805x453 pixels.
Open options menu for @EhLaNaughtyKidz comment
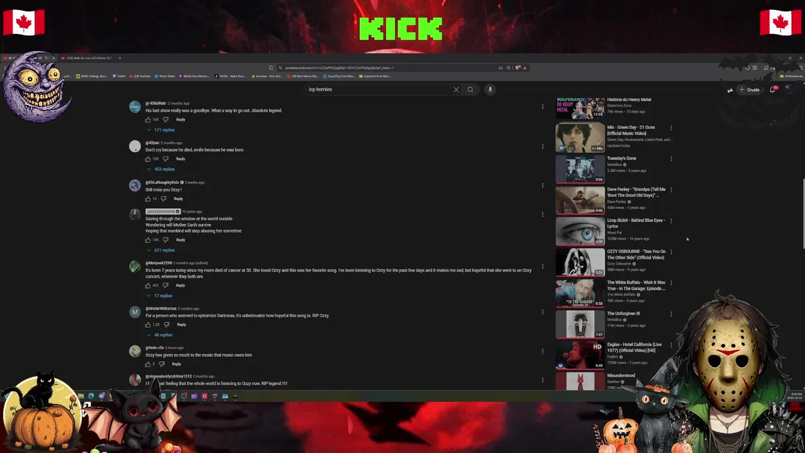click(x=542, y=186)
